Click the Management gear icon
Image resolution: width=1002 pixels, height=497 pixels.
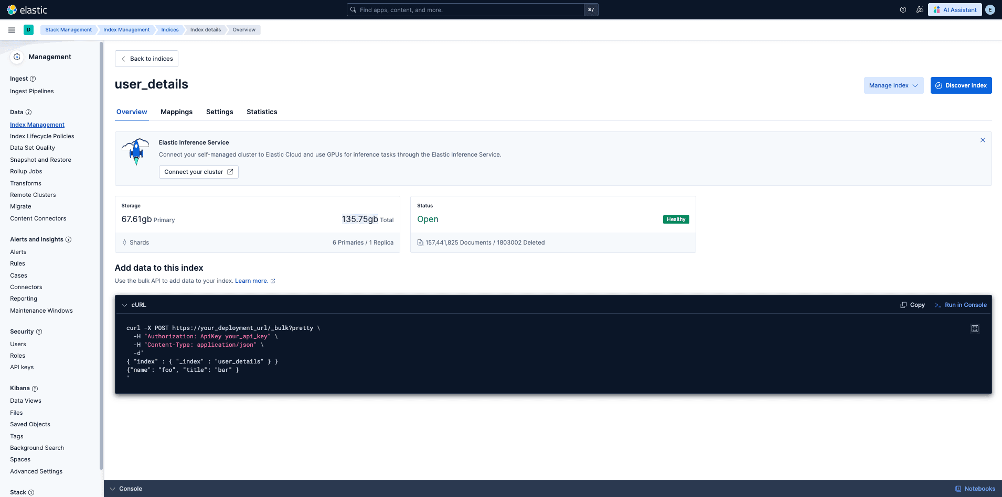tap(17, 57)
